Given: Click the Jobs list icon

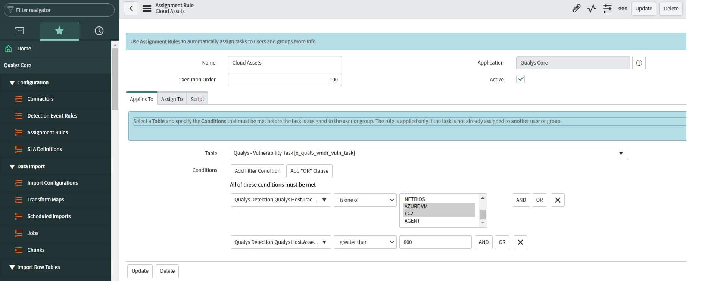Looking at the screenshot, I should click(18, 233).
